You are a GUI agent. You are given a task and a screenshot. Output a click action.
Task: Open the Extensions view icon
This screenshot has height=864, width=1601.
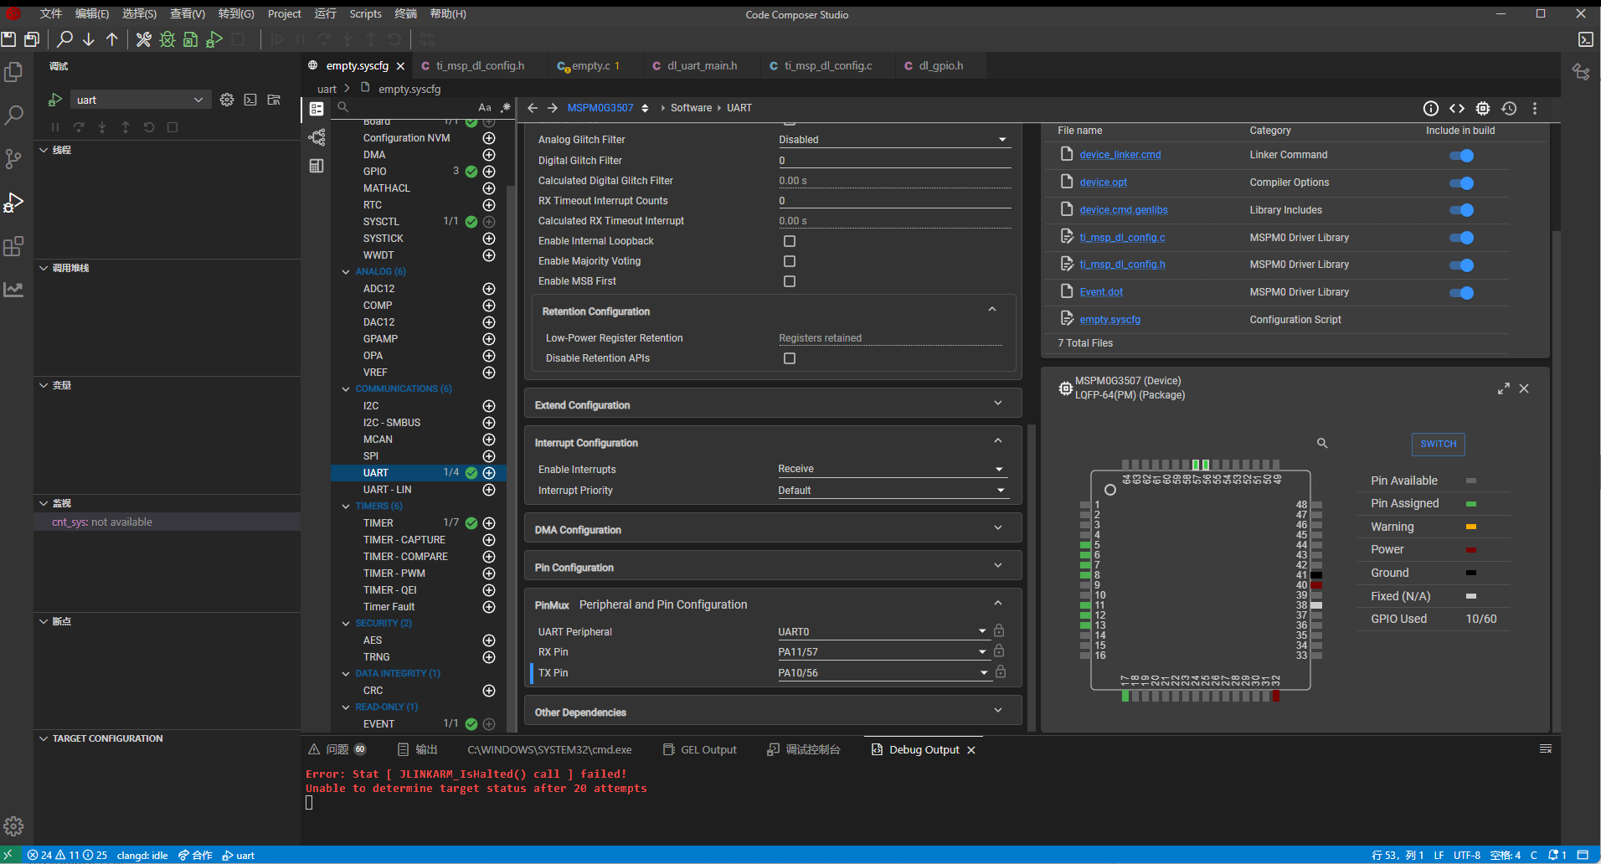[x=14, y=246]
